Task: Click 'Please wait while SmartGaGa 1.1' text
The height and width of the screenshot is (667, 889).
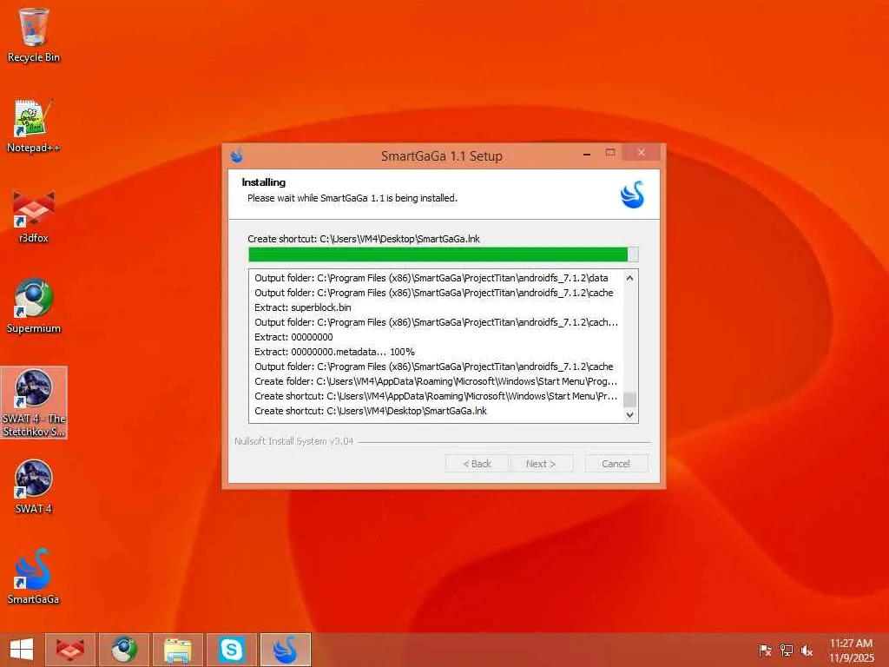Action: point(352,198)
